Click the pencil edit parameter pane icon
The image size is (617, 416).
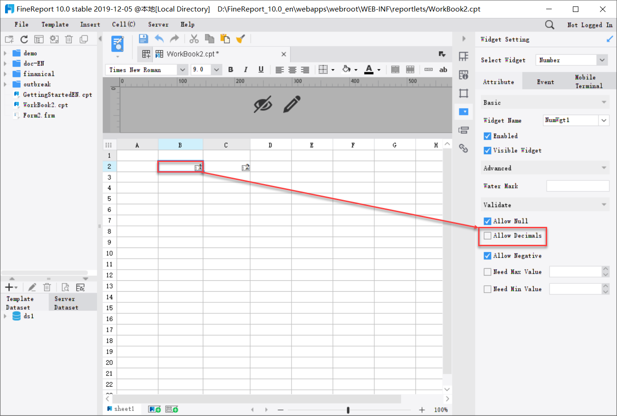tap(292, 104)
